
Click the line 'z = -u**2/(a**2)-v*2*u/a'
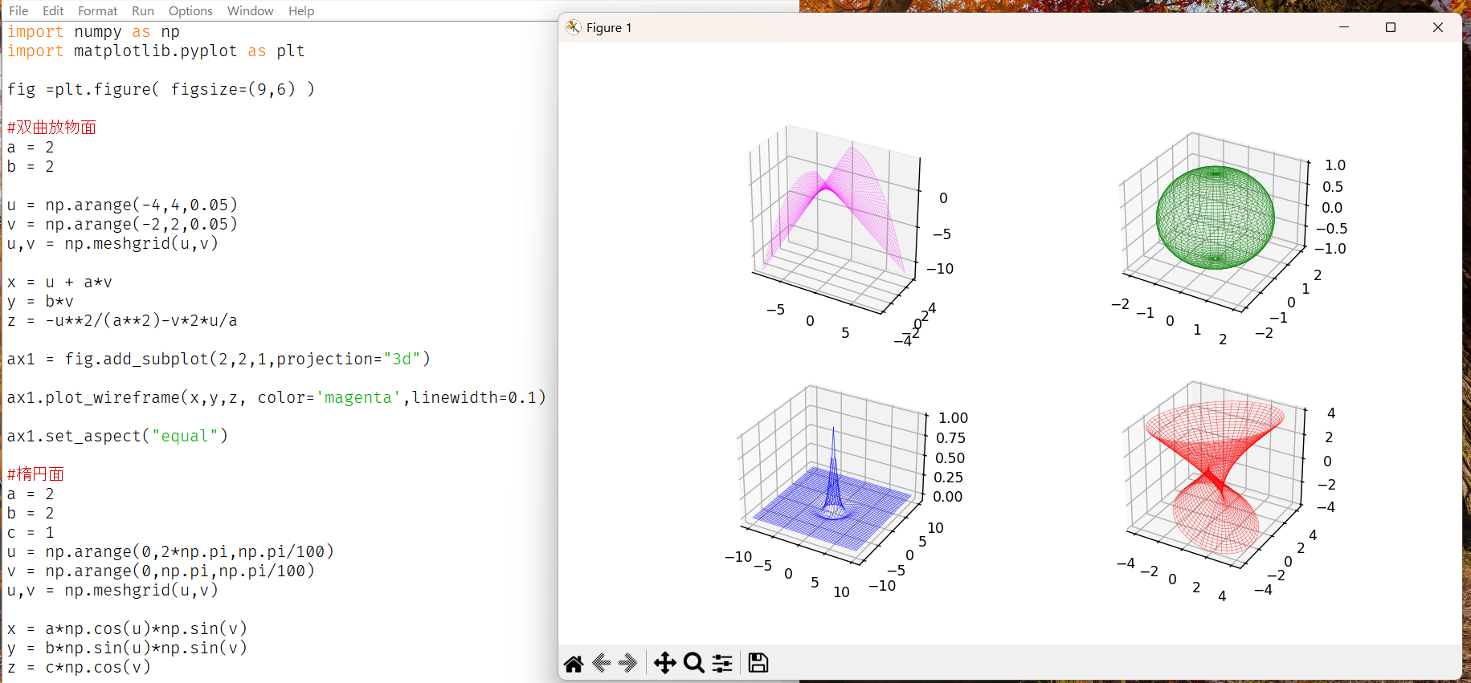click(x=123, y=321)
